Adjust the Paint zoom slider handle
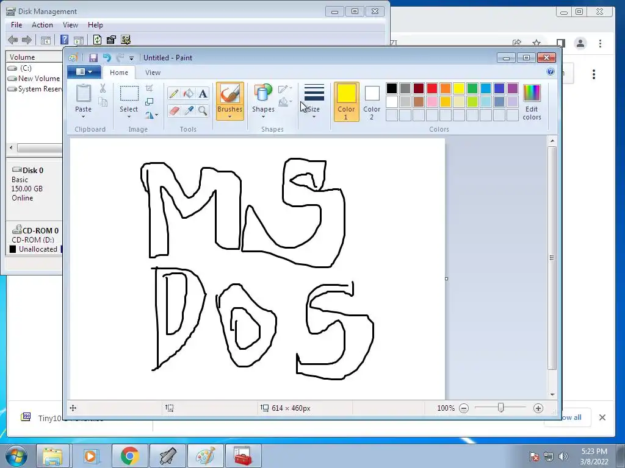Viewport: 625px width, 468px height. pos(500,408)
